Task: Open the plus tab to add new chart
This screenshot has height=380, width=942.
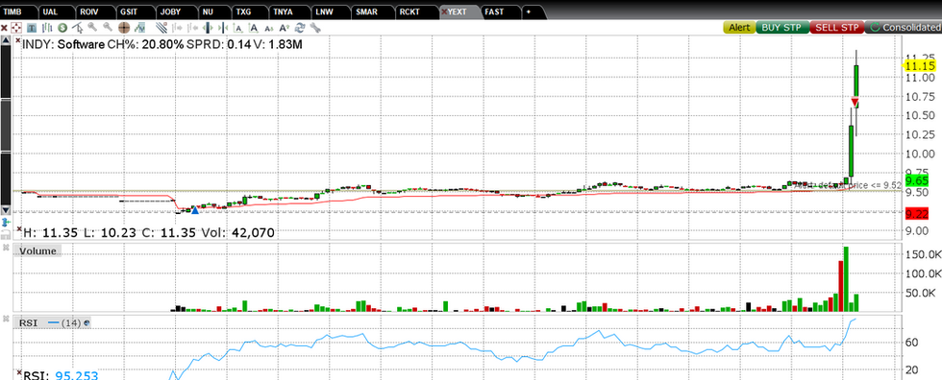Action: pyautogui.click(x=529, y=12)
